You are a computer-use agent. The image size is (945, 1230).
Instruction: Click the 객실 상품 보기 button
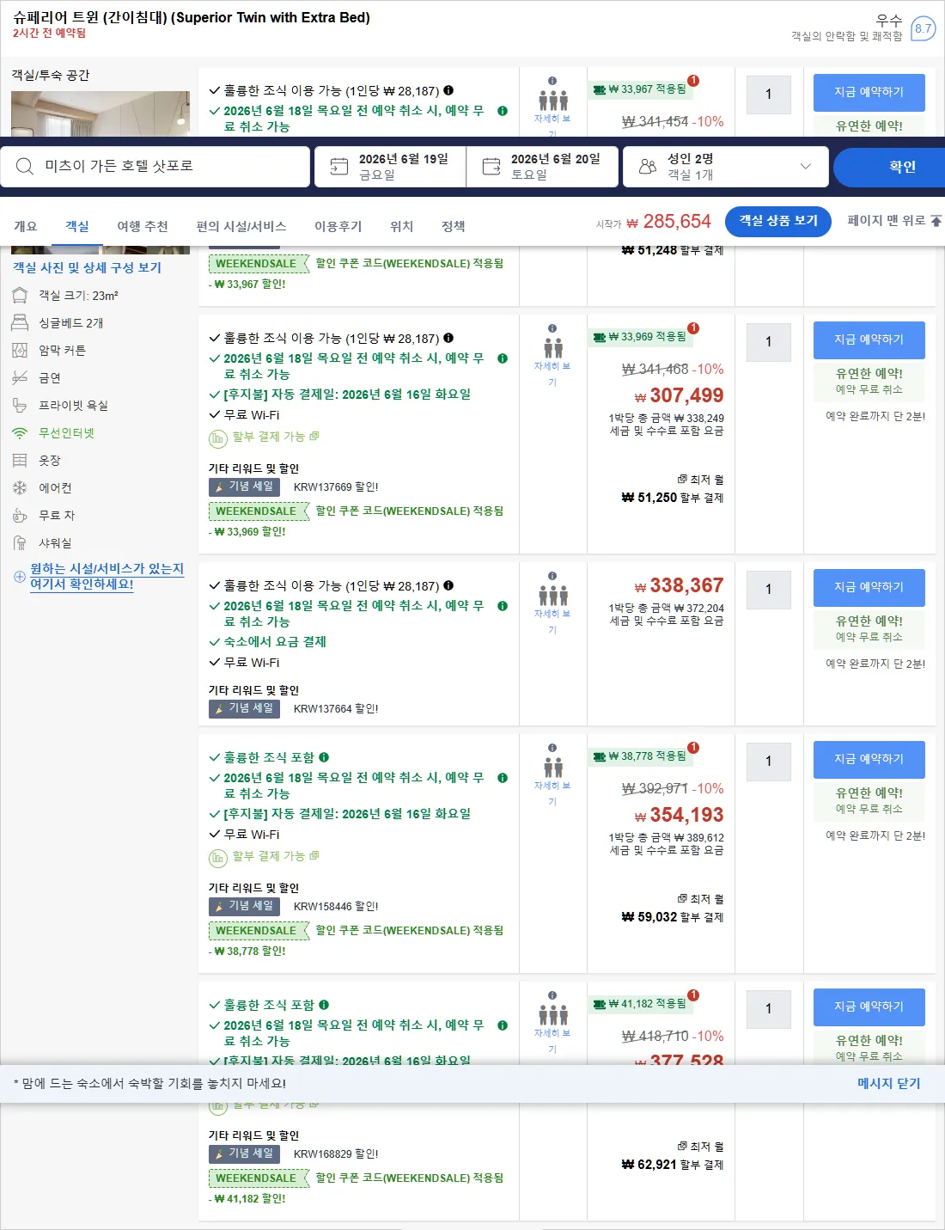[x=778, y=221]
